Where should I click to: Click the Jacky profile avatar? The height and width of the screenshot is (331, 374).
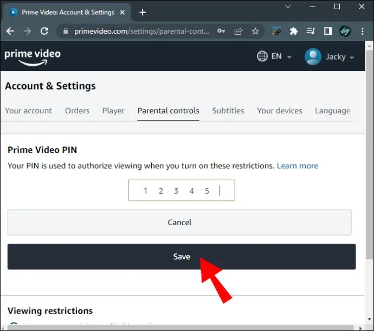tap(313, 56)
